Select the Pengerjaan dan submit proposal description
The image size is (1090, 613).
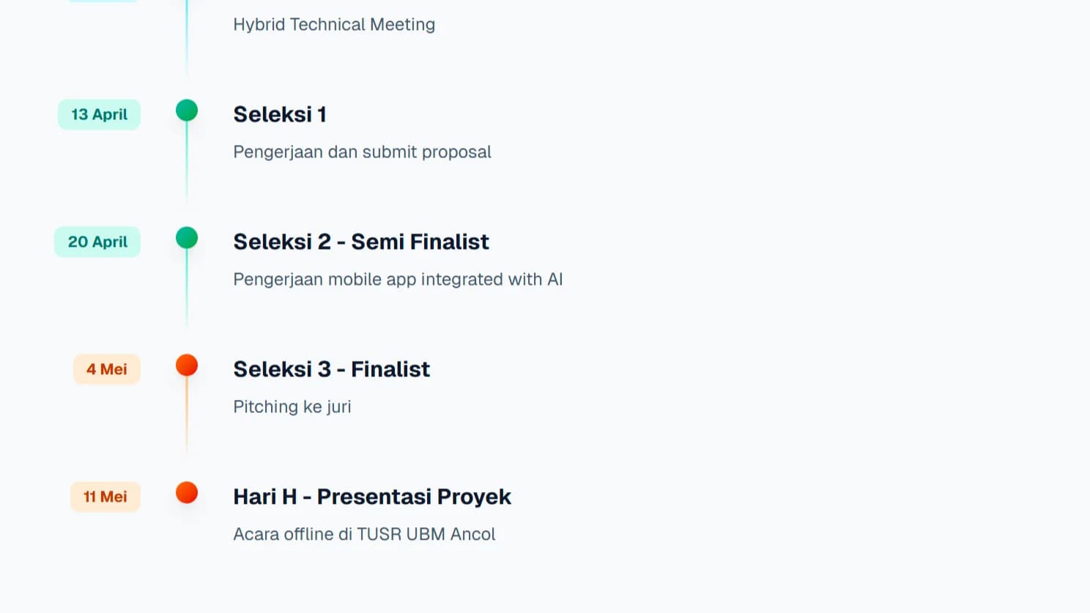[x=362, y=152]
